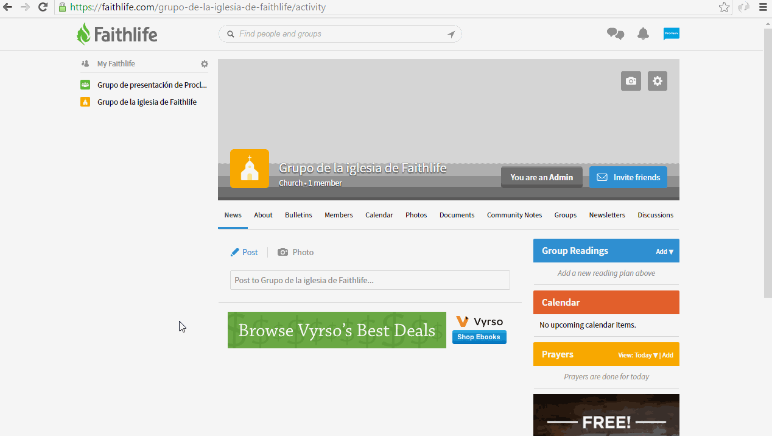Open the Members tab
The width and height of the screenshot is (772, 436).
click(339, 215)
